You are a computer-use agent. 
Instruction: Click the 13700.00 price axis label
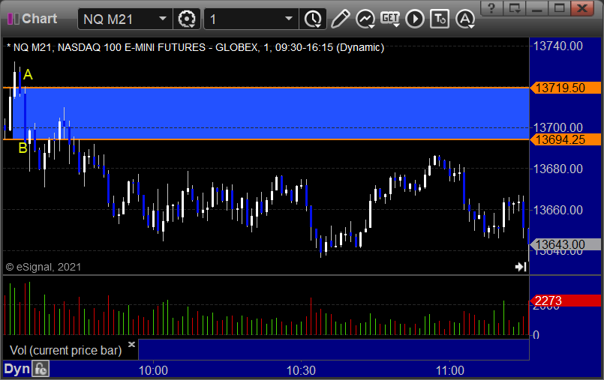point(557,127)
